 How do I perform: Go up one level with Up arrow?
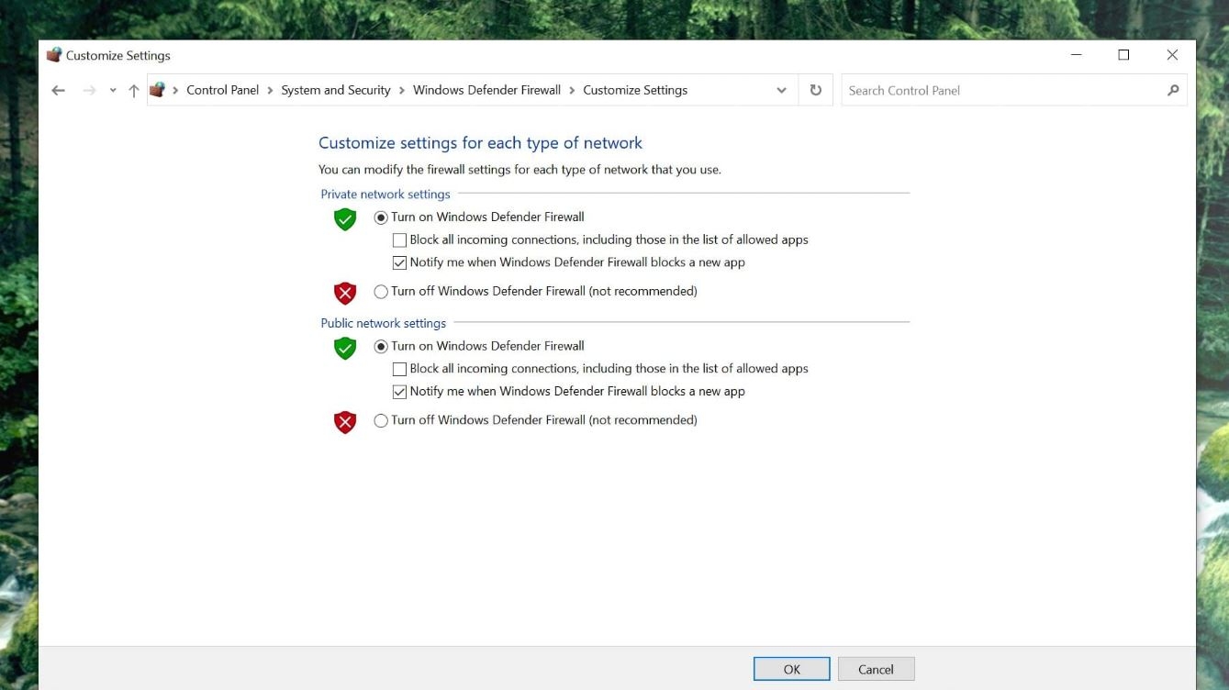[x=134, y=90]
